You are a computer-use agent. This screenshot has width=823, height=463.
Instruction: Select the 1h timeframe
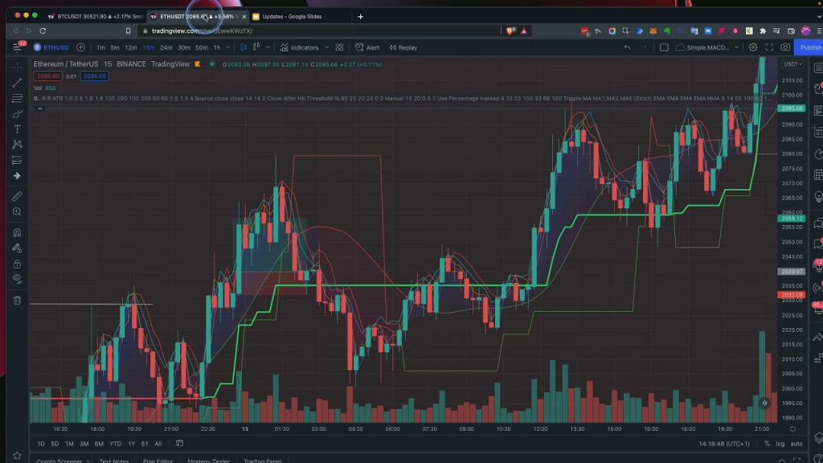point(217,47)
